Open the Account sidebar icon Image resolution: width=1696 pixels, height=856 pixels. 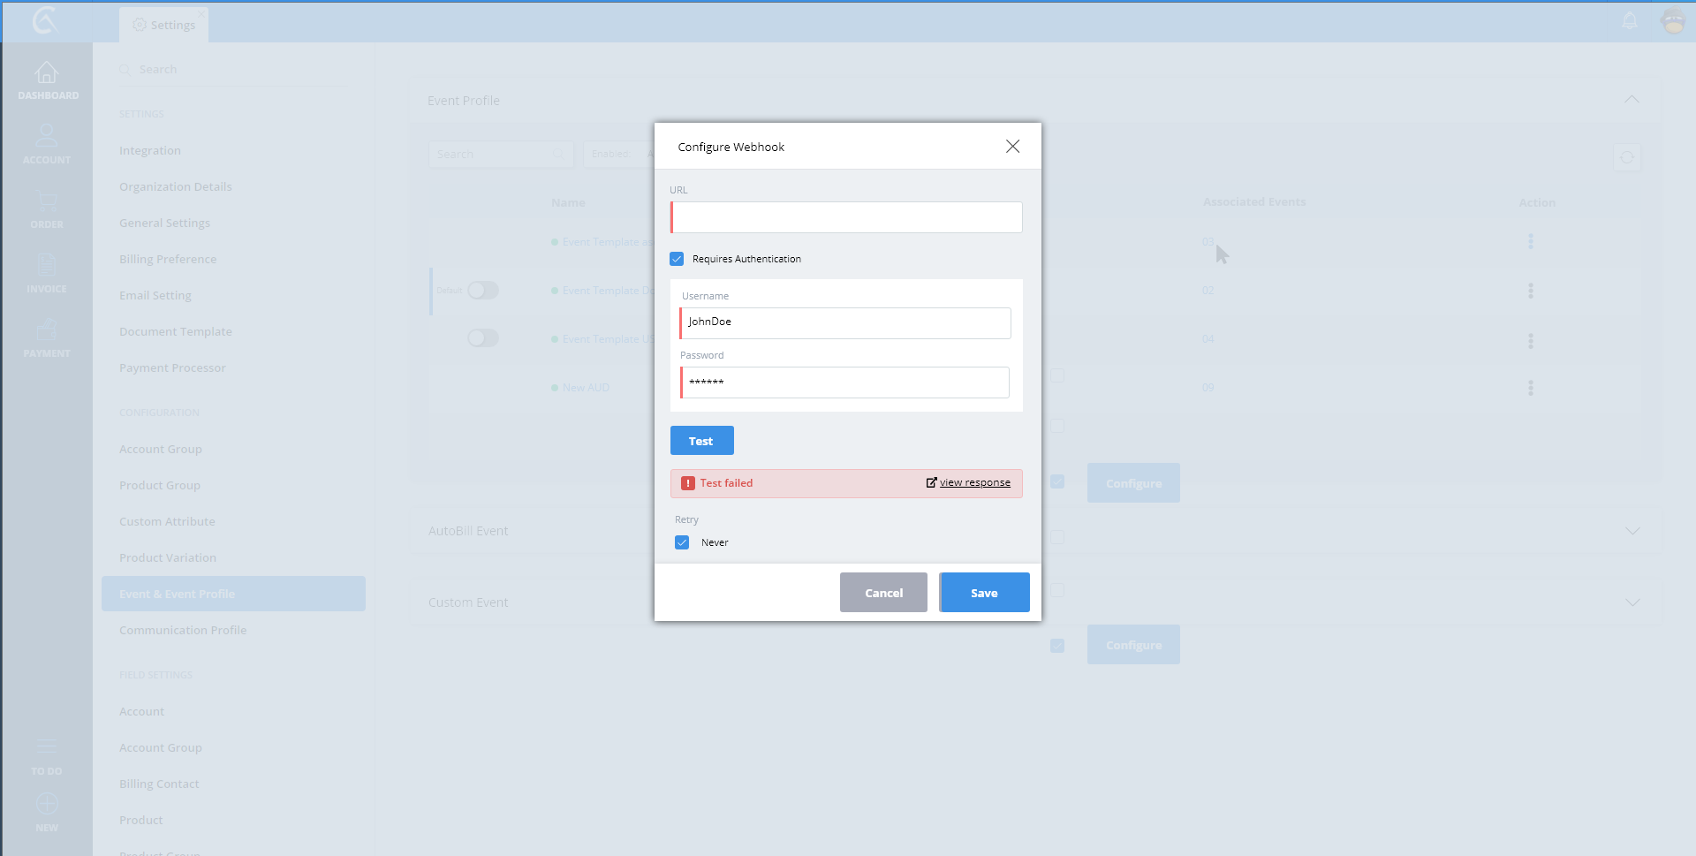click(x=46, y=137)
